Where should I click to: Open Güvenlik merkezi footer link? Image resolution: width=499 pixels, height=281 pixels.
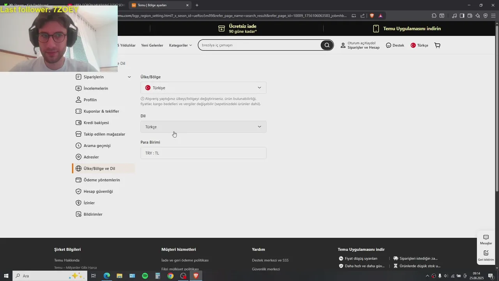pyautogui.click(x=266, y=269)
